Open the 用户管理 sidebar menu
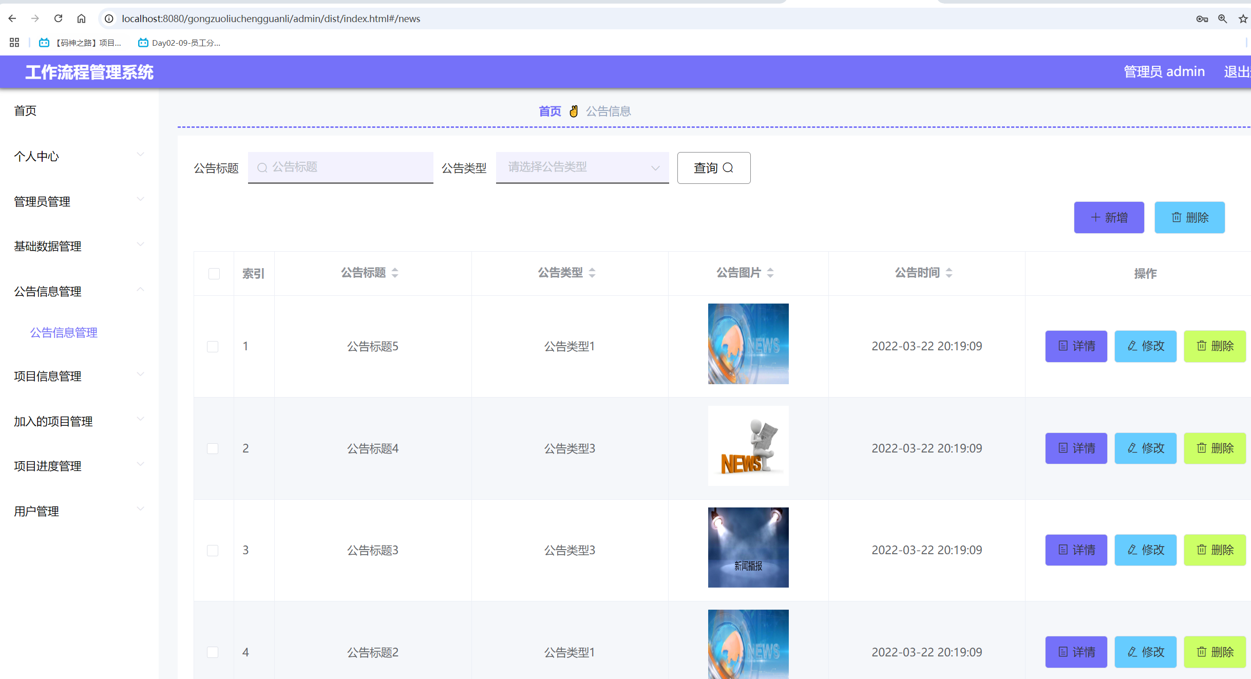 click(36, 511)
